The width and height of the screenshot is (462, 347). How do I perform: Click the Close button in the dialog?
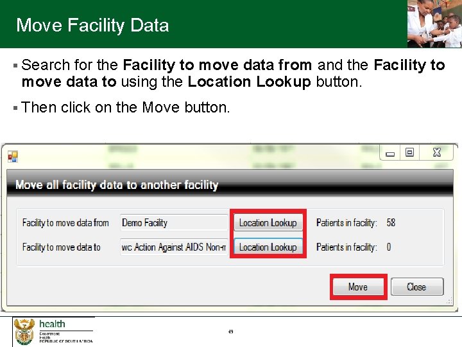(x=417, y=287)
